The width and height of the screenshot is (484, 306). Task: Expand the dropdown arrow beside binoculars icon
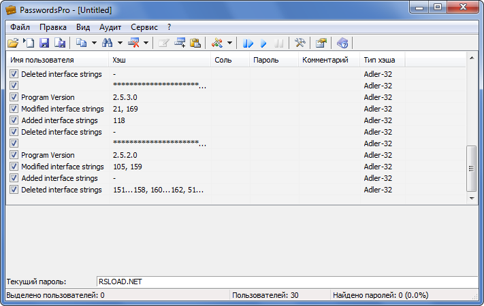tap(120, 43)
